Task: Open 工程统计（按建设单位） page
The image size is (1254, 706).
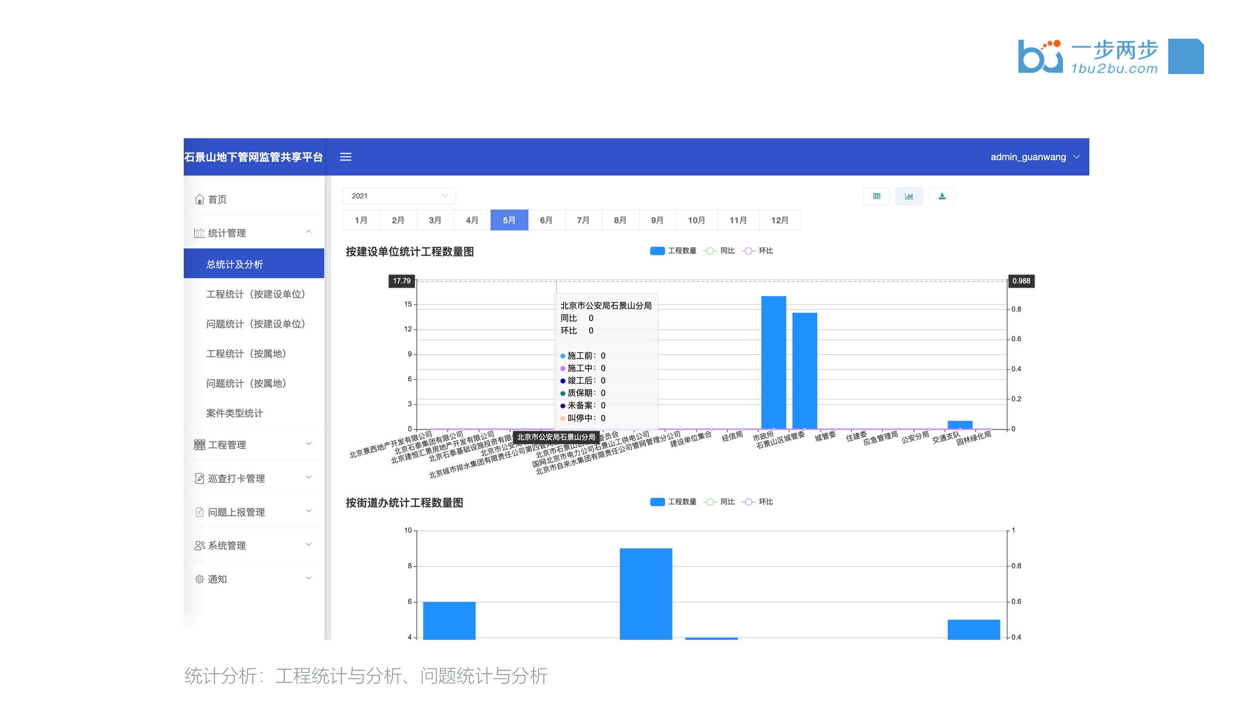Action: tap(254, 294)
